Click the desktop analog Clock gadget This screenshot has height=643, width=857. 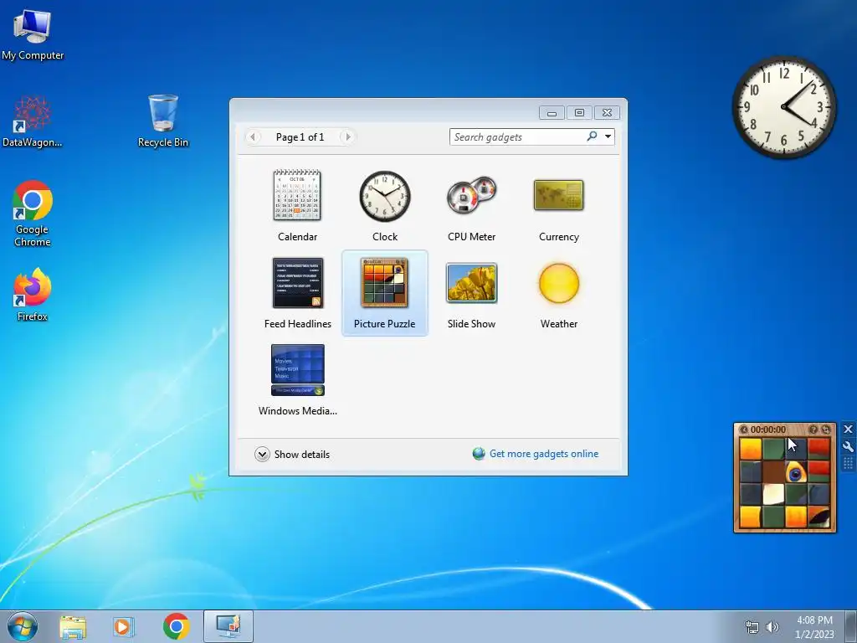(784, 107)
